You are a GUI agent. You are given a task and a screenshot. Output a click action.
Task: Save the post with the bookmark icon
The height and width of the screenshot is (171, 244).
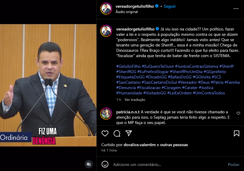click(x=237, y=133)
